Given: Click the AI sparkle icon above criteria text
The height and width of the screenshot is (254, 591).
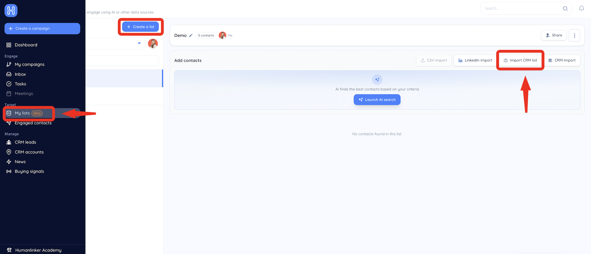Looking at the screenshot, I should tap(377, 80).
